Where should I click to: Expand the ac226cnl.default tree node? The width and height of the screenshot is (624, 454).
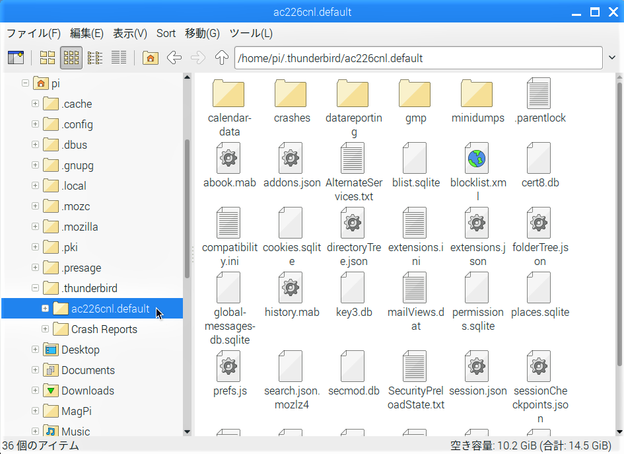(x=45, y=308)
